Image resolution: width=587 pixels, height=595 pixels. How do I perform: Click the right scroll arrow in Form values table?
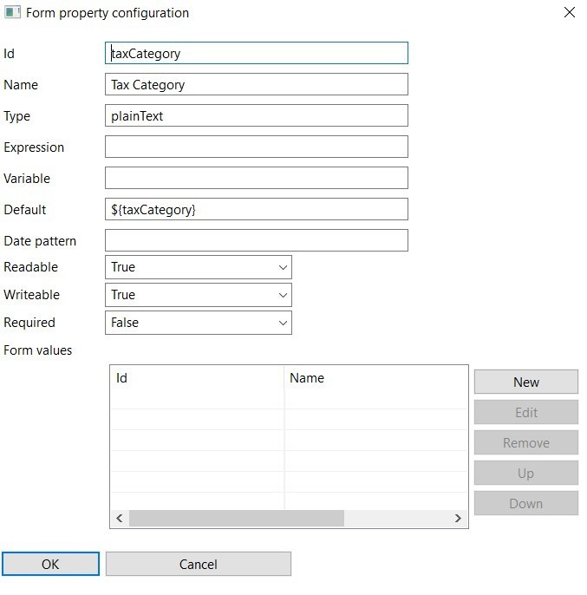point(458,518)
